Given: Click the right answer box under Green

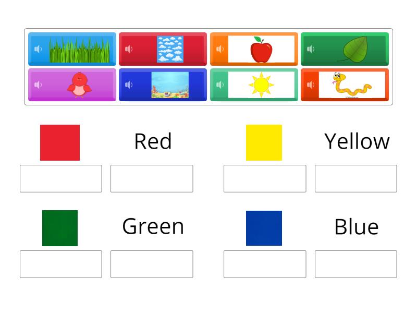Looking at the screenshot, I should click(x=152, y=264).
